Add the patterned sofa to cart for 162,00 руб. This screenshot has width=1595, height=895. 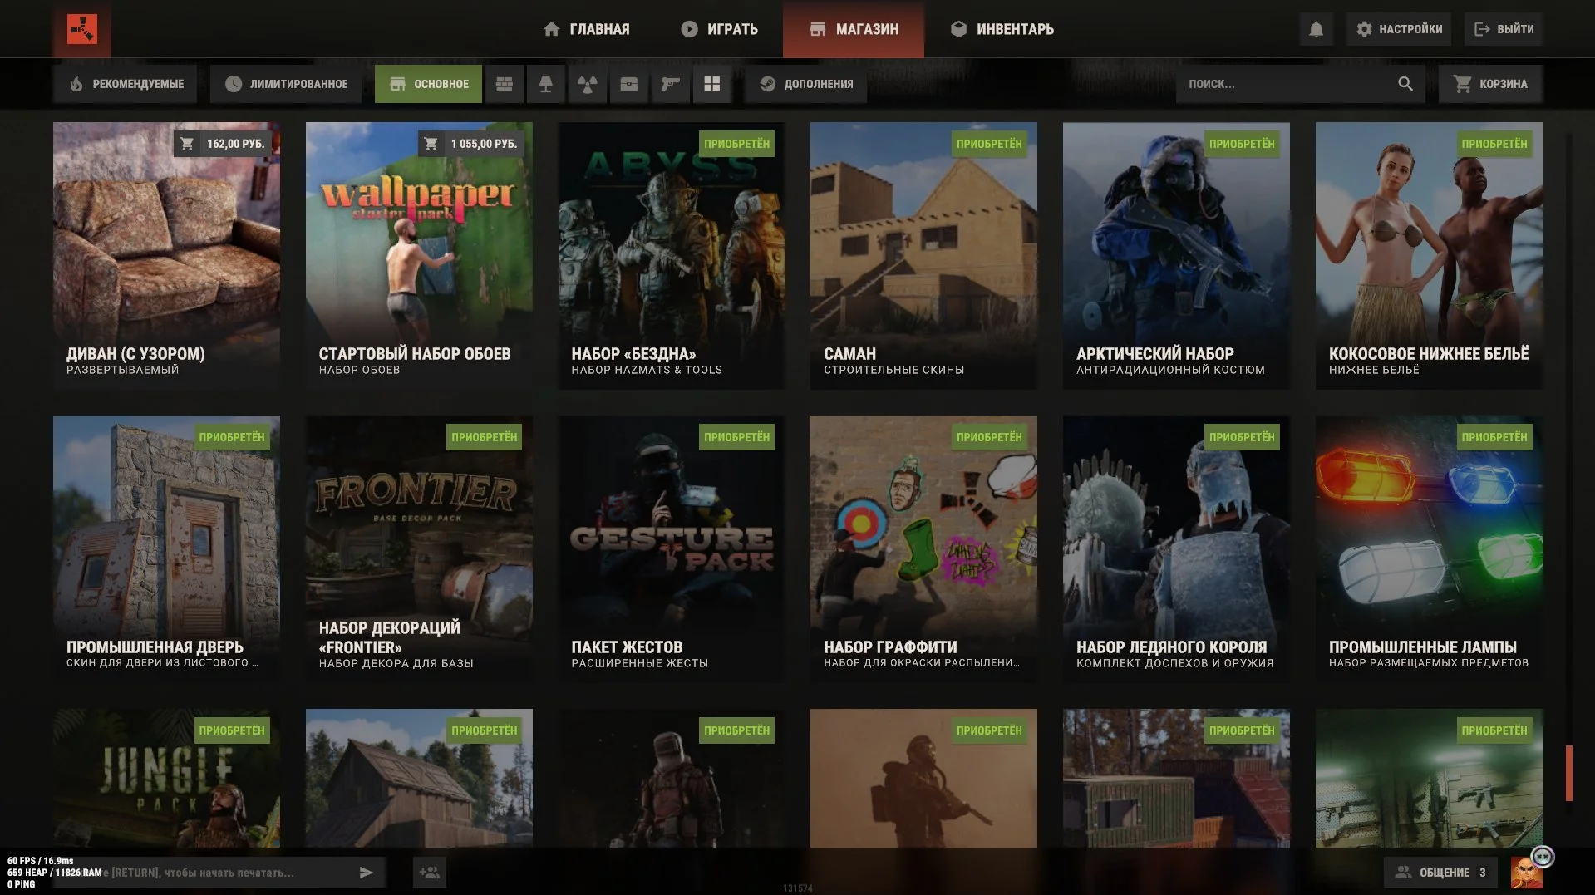click(x=224, y=144)
